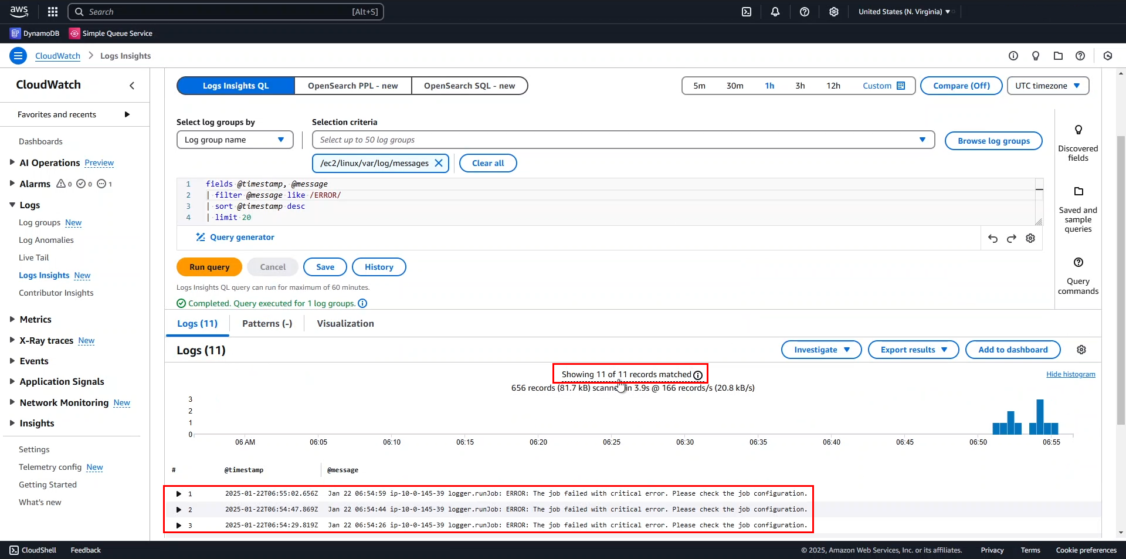Open the Discovered fields panel
Image resolution: width=1126 pixels, height=559 pixels.
click(x=1078, y=143)
